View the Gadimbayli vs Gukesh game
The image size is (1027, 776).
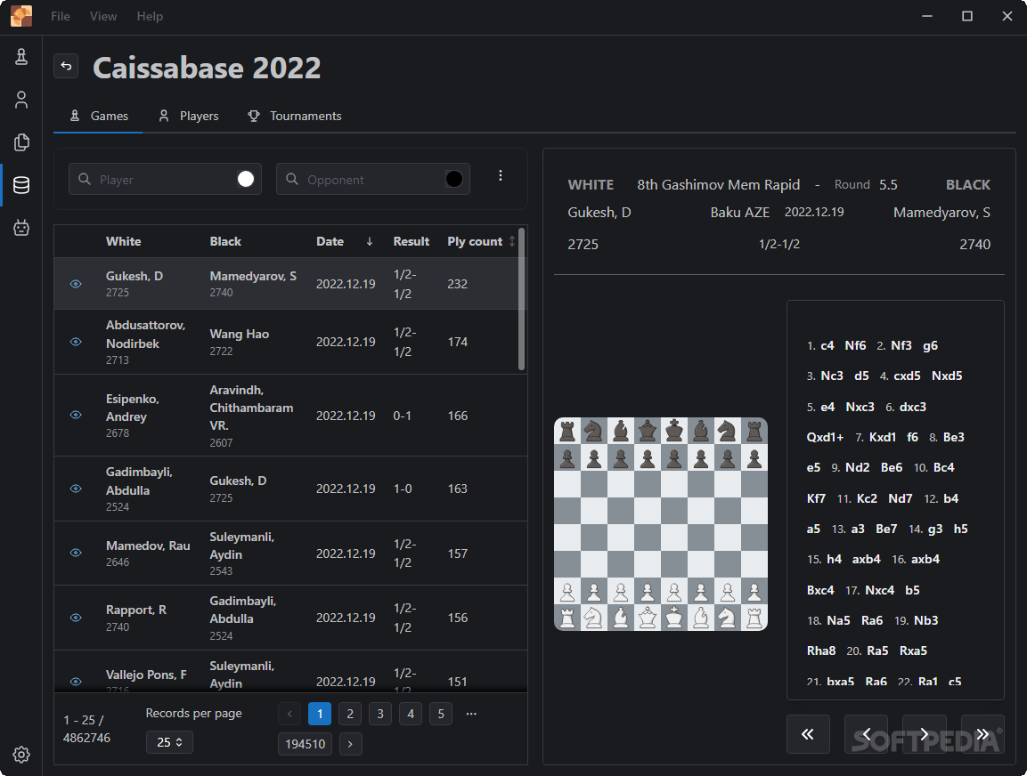(76, 489)
